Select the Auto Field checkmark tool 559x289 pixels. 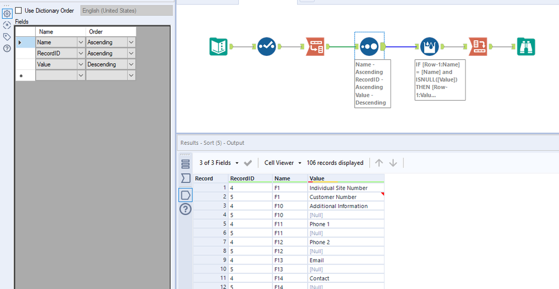click(267, 46)
